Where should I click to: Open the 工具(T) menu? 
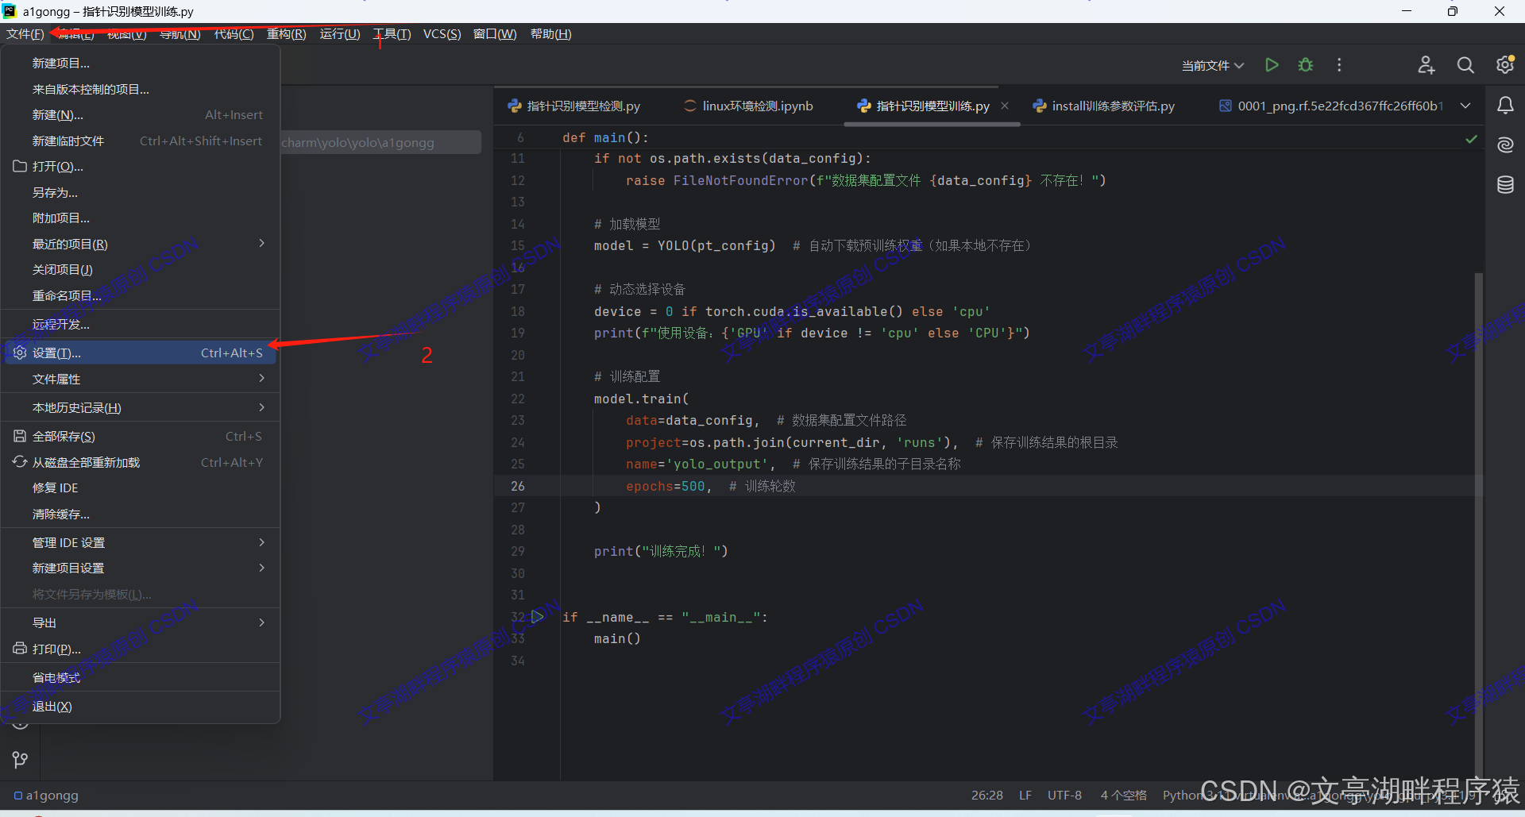(392, 33)
